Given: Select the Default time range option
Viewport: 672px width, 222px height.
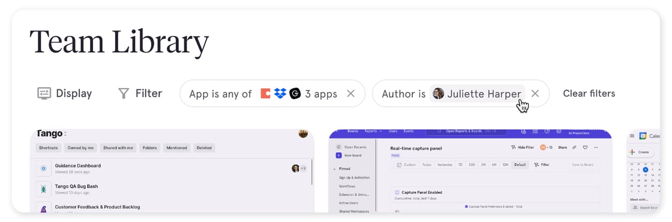Looking at the screenshot, I should [x=520, y=164].
